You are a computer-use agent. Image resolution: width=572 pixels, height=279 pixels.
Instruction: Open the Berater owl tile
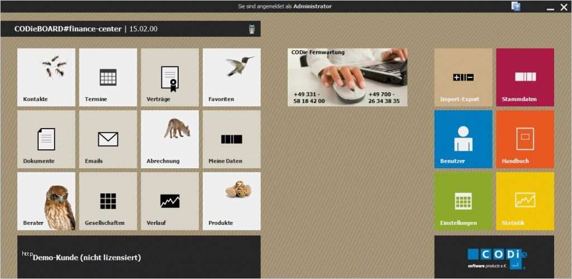click(46, 201)
